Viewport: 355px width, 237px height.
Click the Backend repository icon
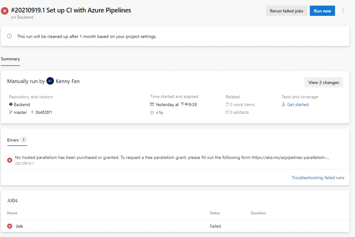click(11, 104)
